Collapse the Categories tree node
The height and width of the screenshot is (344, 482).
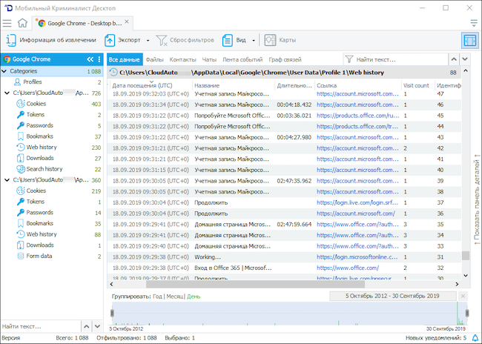[x=4, y=71]
